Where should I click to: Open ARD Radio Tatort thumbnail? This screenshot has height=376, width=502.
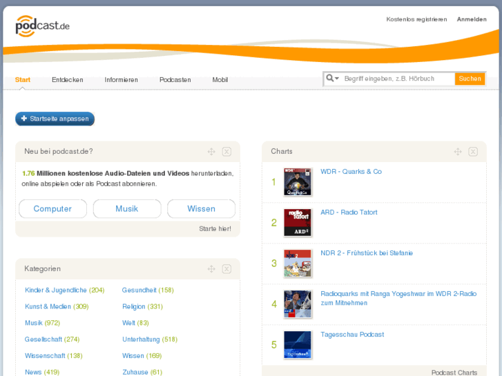[x=298, y=222]
